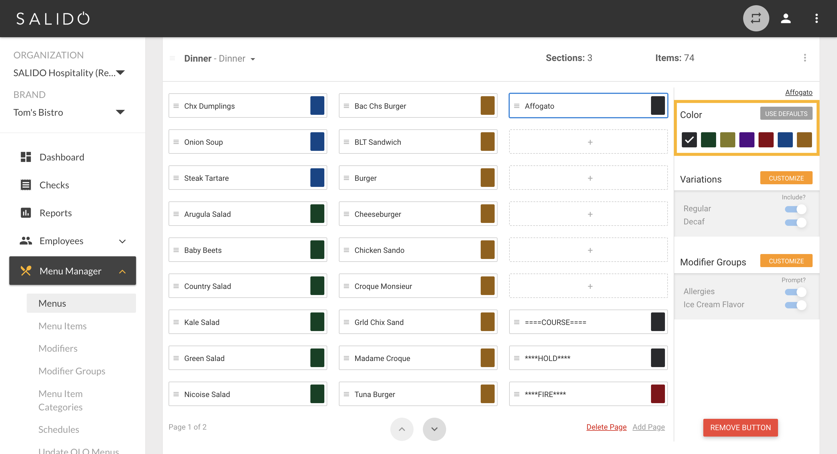Open the Dinner - Dinner menu selector
Image resolution: width=837 pixels, height=454 pixels.
click(x=220, y=58)
